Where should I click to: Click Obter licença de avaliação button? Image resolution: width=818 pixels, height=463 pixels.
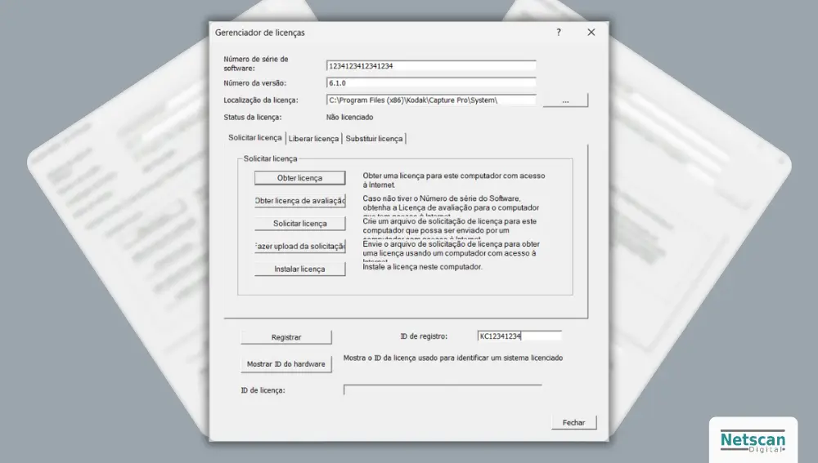tap(299, 201)
